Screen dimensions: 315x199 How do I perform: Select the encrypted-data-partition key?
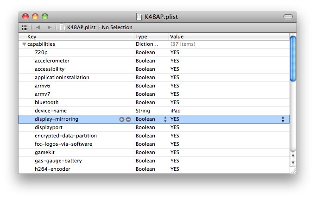[66, 136]
